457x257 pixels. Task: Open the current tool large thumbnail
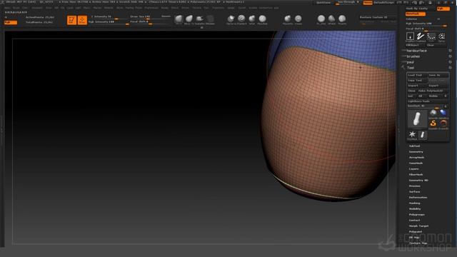[x=417, y=119]
